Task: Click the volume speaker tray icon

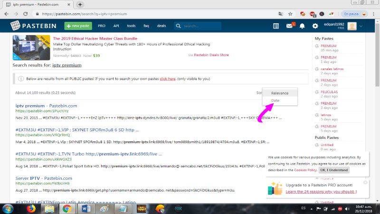Action: coord(347,209)
